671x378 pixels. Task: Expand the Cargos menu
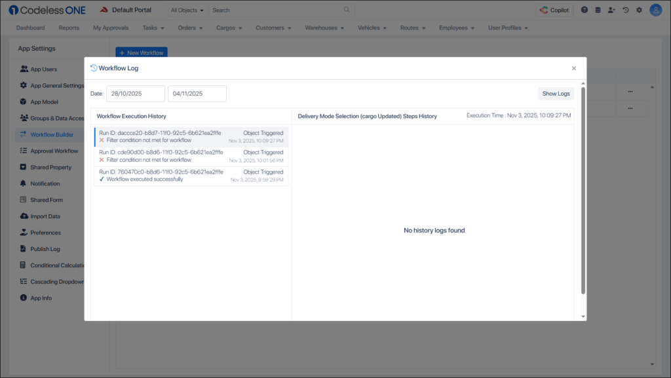(x=229, y=28)
